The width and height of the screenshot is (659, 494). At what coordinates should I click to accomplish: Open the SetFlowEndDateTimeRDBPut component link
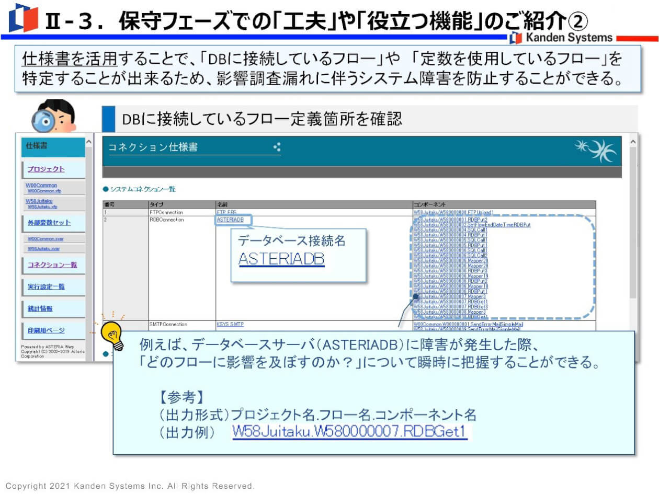point(472,225)
